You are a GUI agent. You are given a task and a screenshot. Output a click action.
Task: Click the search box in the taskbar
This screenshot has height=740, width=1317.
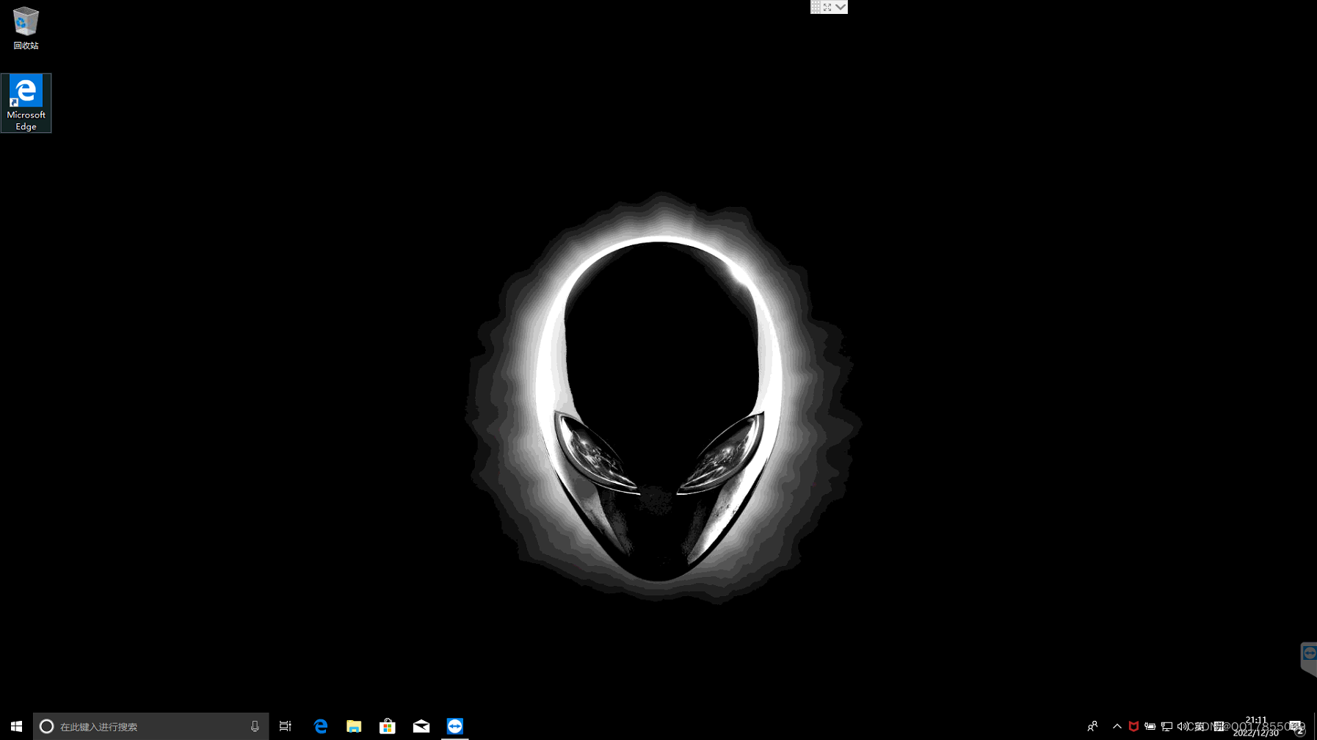(x=150, y=726)
